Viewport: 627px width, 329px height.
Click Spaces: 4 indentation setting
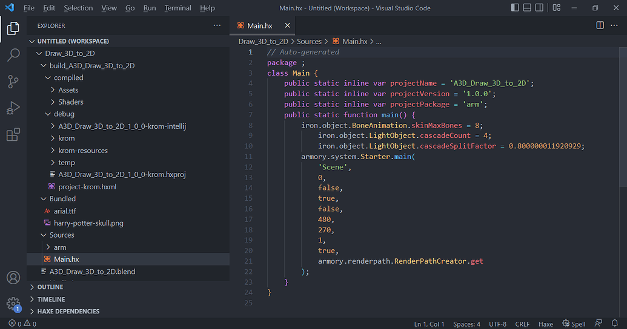pyautogui.click(x=466, y=324)
